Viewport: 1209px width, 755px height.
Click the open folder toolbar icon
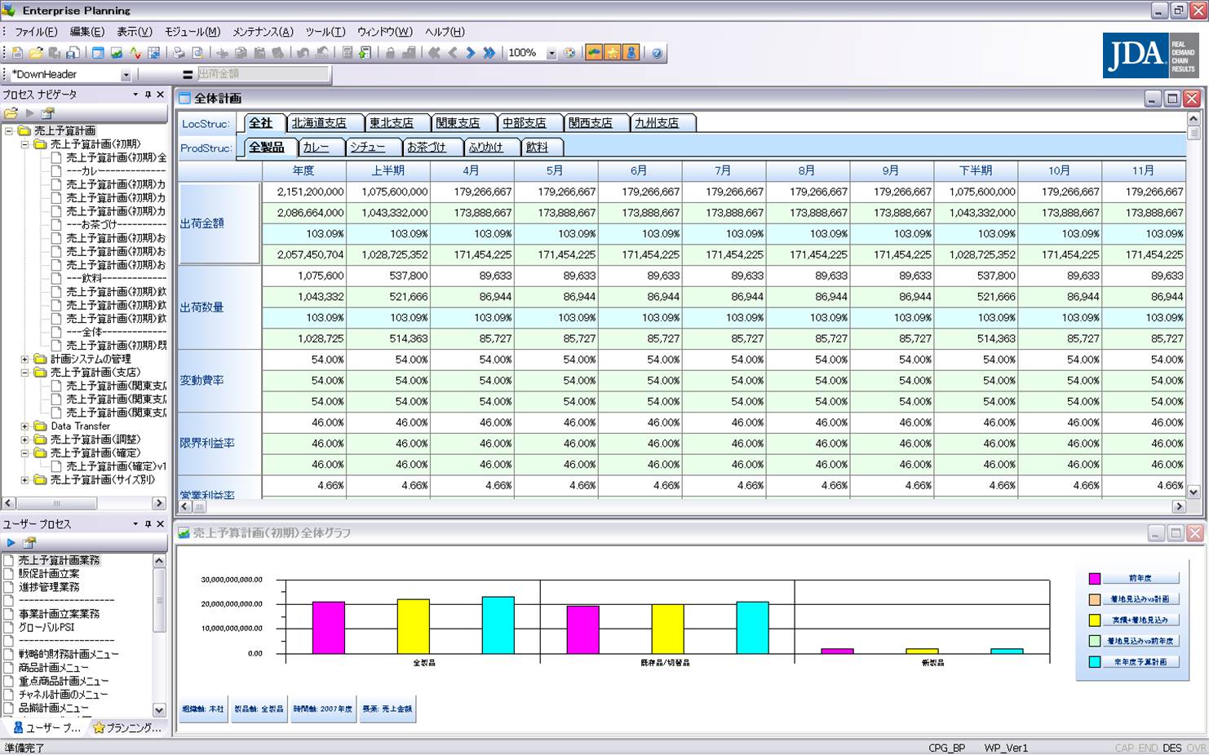tap(35, 53)
